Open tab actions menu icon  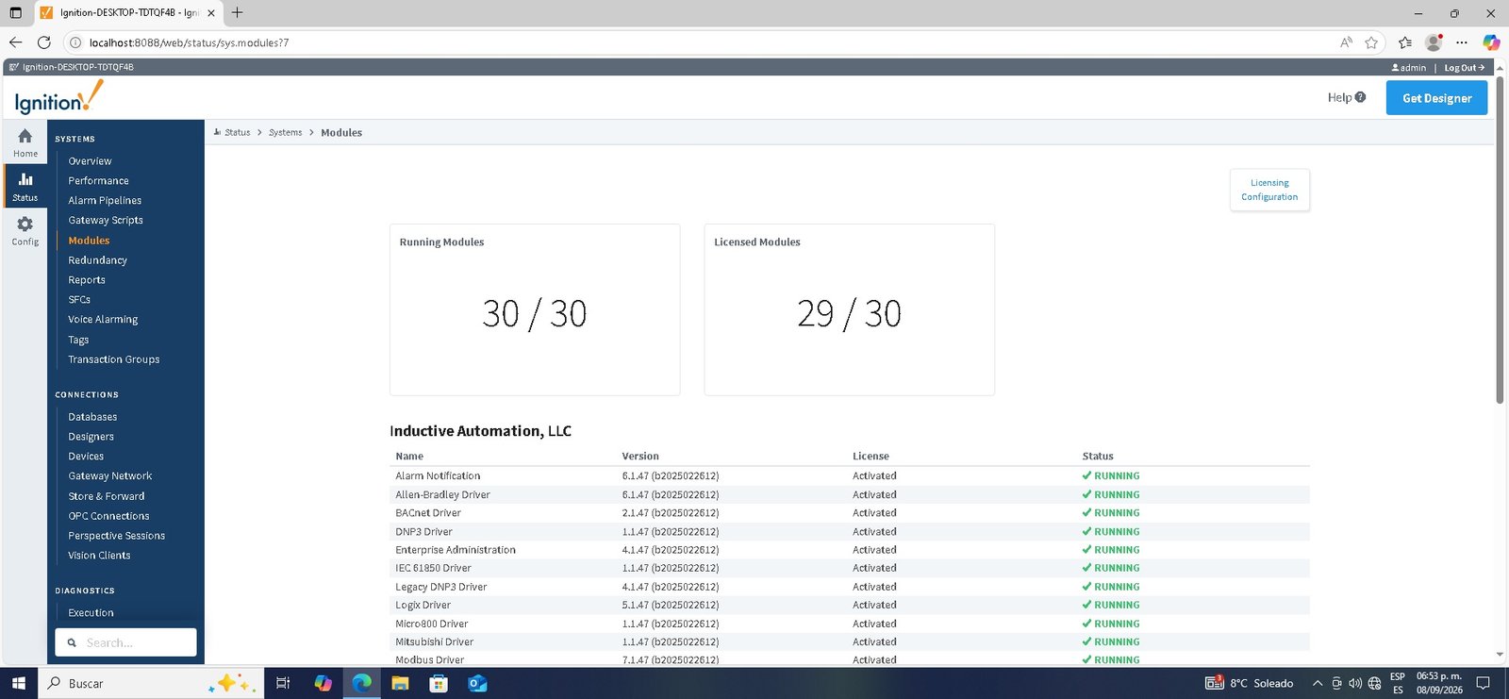15,13
